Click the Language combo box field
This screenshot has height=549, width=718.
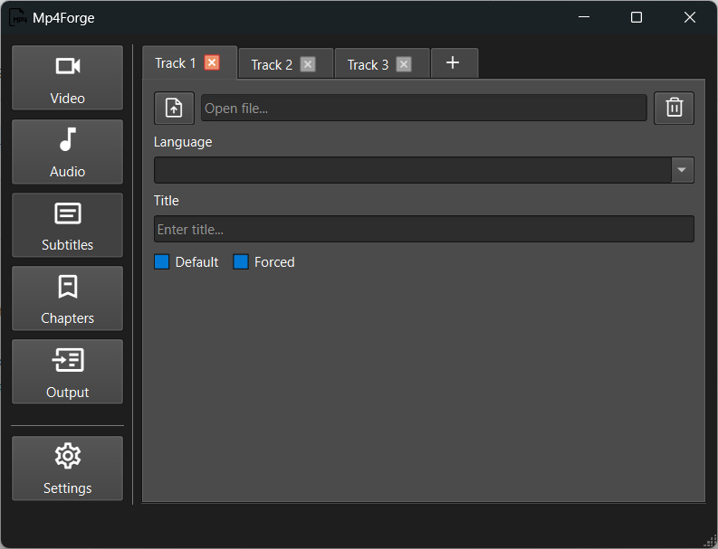(412, 170)
